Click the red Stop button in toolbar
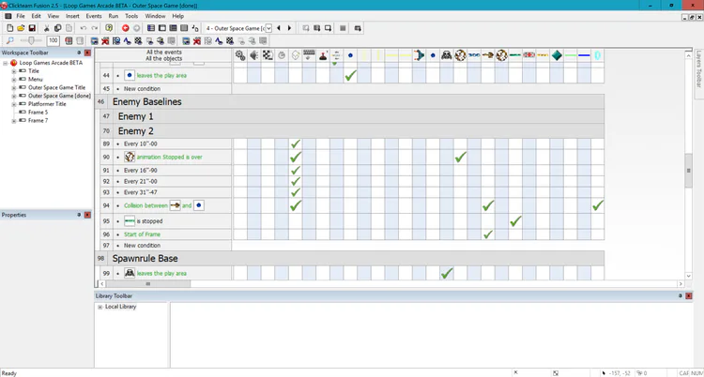The image size is (704, 377). point(125,28)
